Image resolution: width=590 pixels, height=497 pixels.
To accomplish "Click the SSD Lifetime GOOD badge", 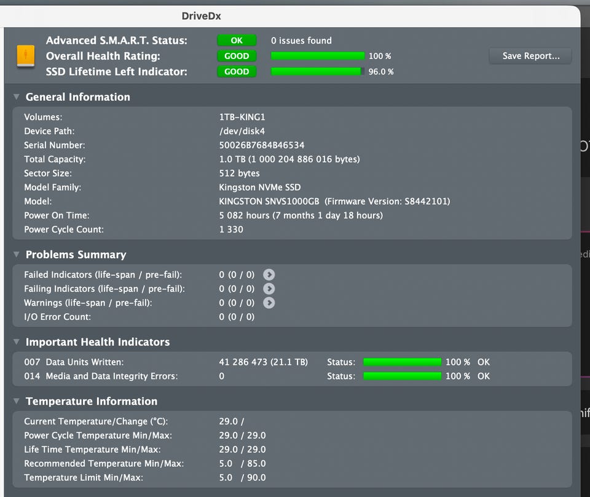I will [x=237, y=71].
